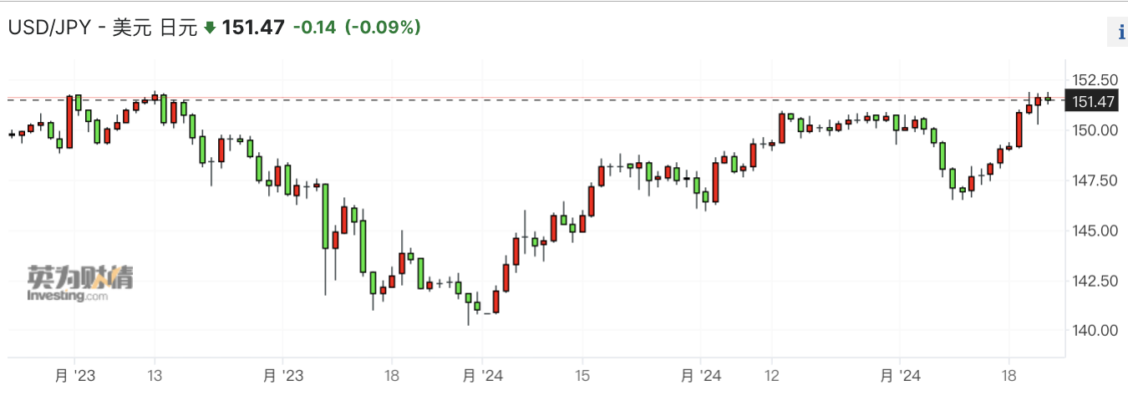This screenshot has width=1128, height=411.
Task: Click the first candlestick at chart's left edge
Action: [12, 134]
